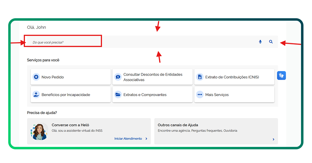Click the 'Outros canais de Ajuda' heading

178,125
